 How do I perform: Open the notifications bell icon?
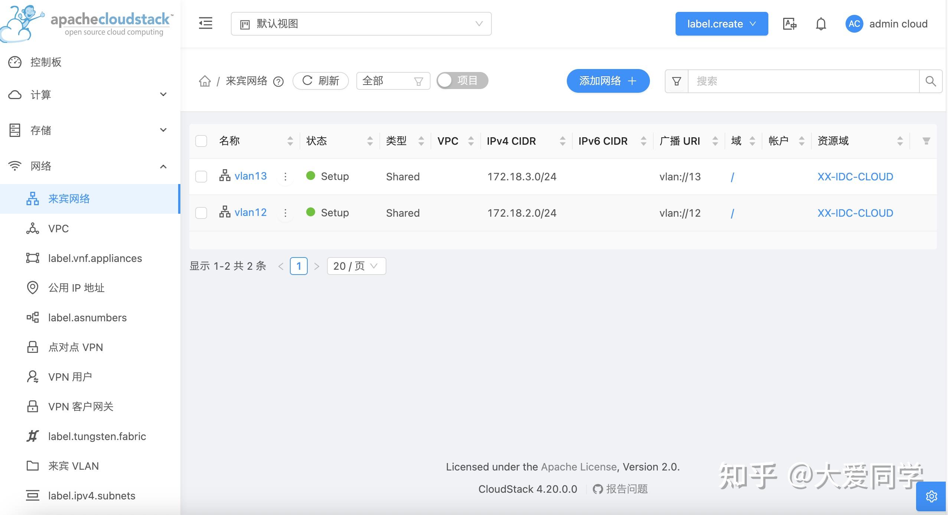[x=820, y=23]
